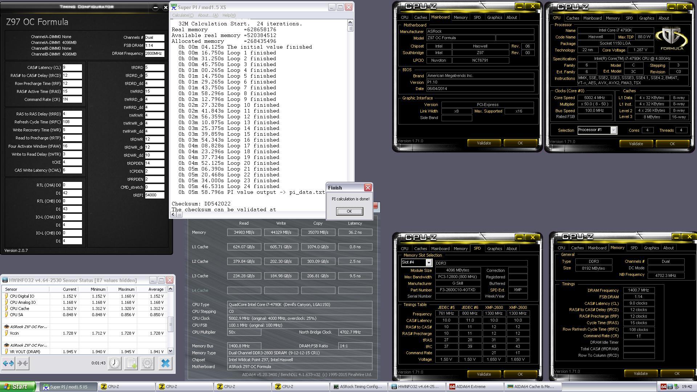The width and height of the screenshot is (697, 392).
Task: Open the Slot #4 memory slot dropdown
Action: 428,262
